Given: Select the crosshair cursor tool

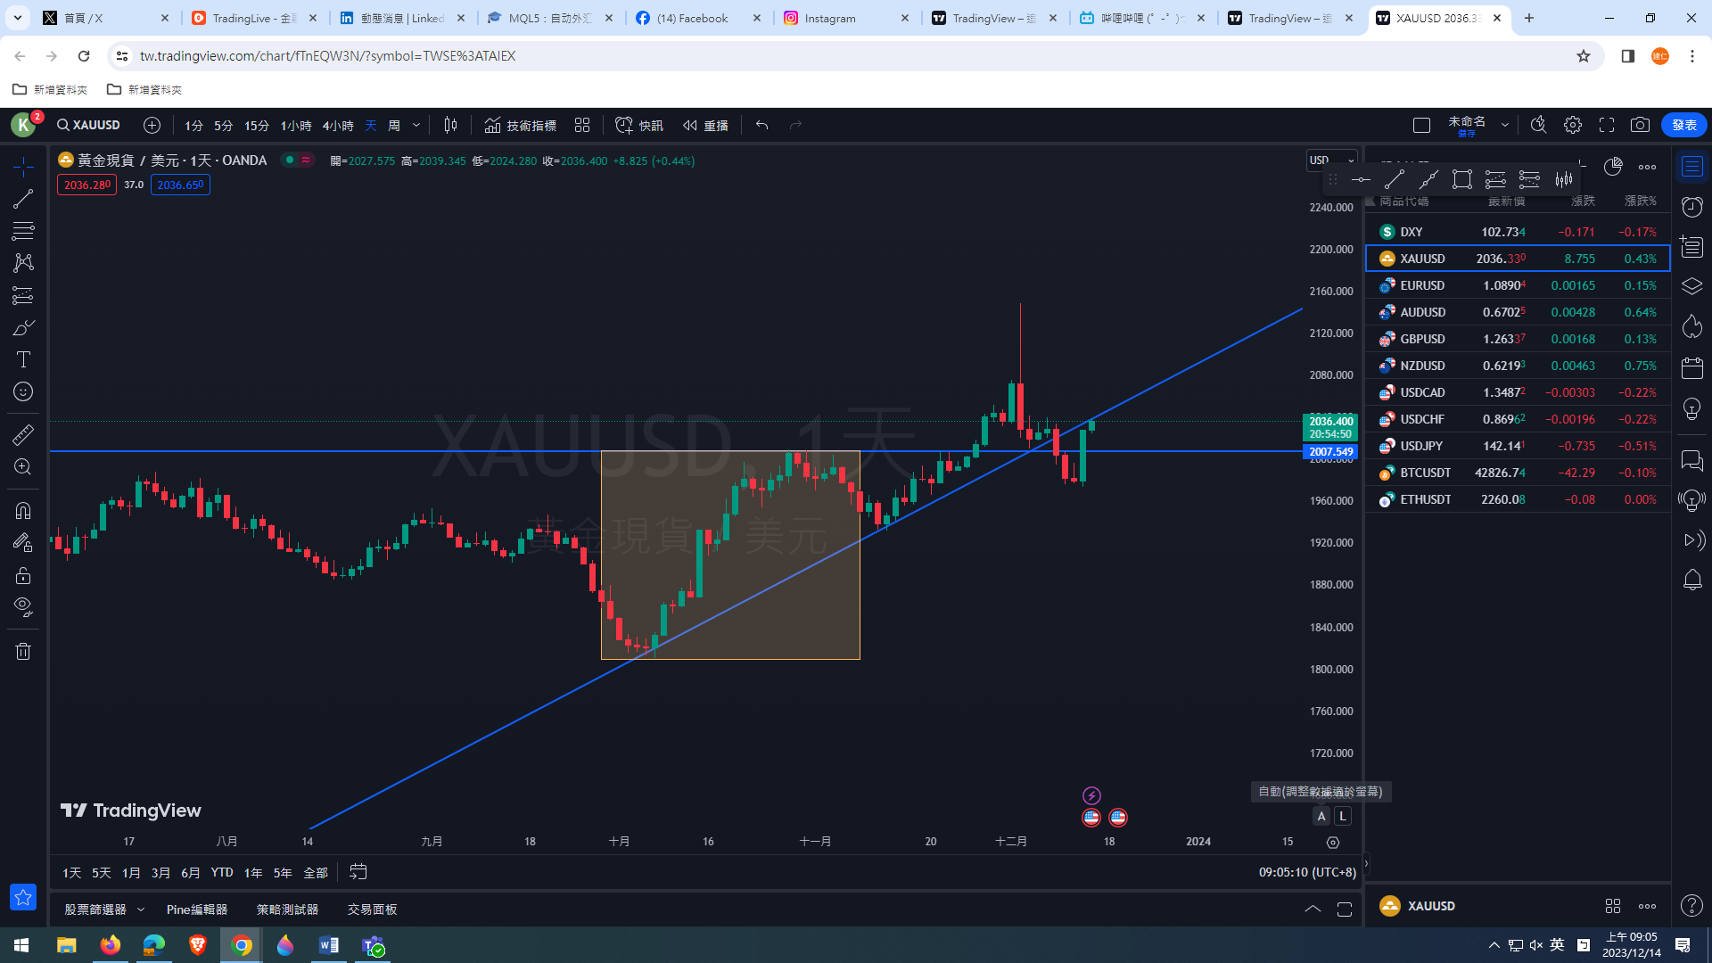Looking at the screenshot, I should pyautogui.click(x=23, y=167).
